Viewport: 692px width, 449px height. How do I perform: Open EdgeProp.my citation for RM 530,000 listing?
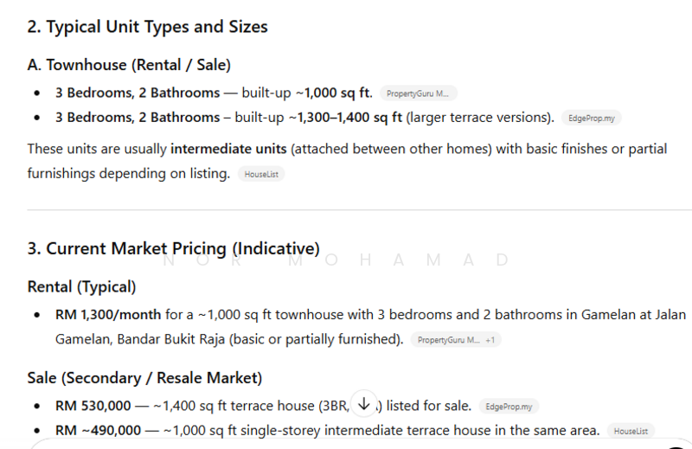tap(509, 406)
